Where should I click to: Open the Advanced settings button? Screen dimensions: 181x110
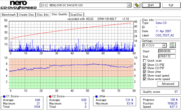tap(168, 84)
